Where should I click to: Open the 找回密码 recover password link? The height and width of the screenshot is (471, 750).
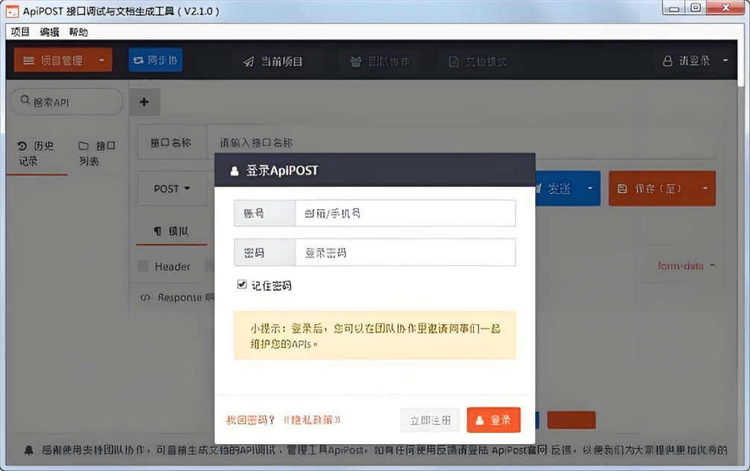click(x=251, y=420)
